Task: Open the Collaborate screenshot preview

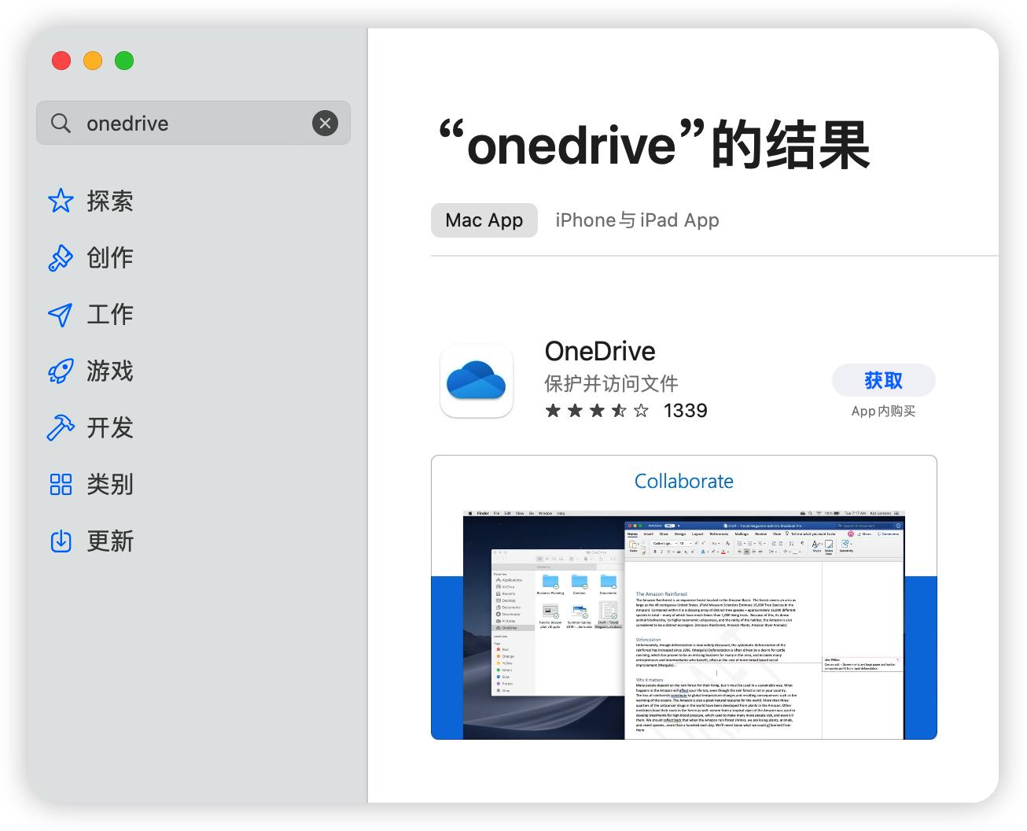Action: pos(684,597)
